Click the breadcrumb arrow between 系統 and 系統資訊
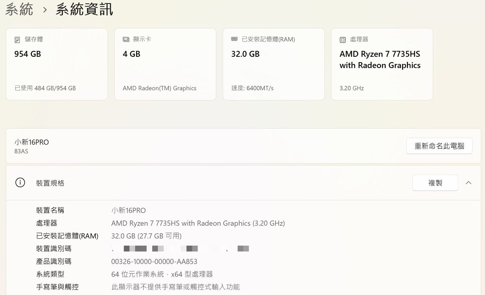 pyautogui.click(x=45, y=10)
